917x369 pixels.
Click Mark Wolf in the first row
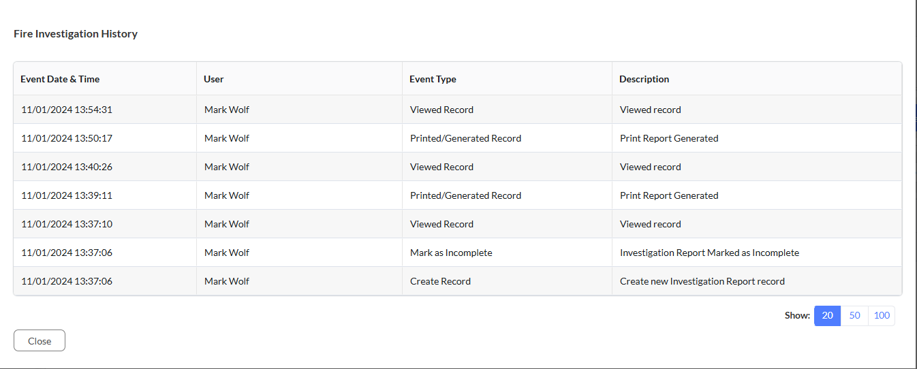pos(227,110)
